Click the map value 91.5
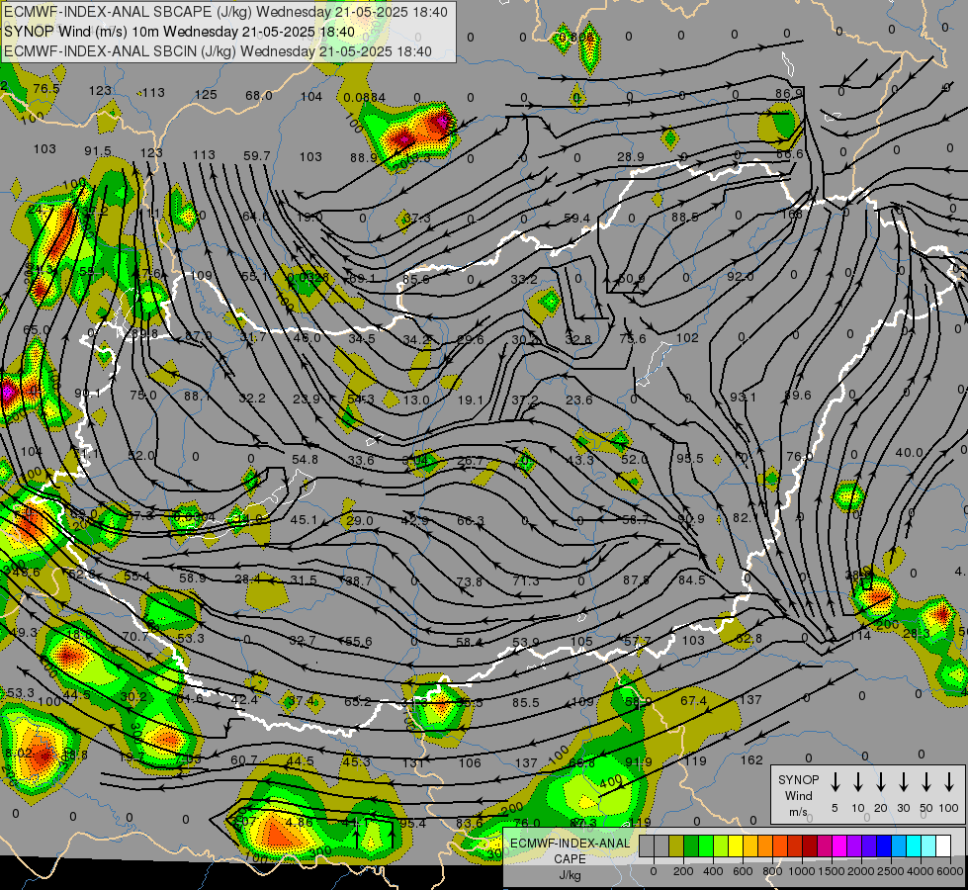The height and width of the screenshot is (890, 968). tap(98, 151)
